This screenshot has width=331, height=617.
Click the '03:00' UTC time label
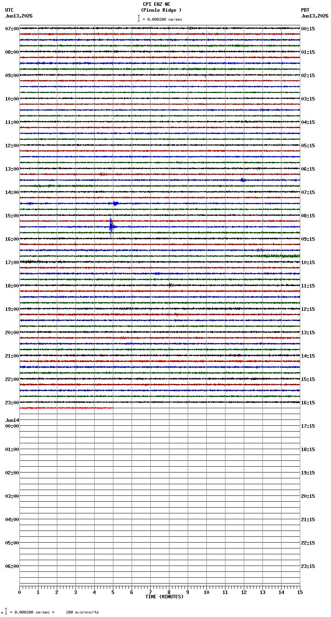click(x=12, y=496)
